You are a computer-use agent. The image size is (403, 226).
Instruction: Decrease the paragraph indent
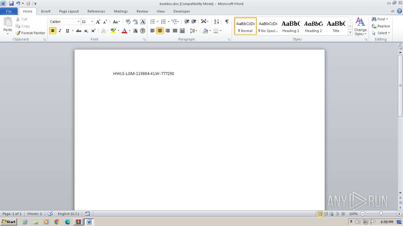point(187,22)
